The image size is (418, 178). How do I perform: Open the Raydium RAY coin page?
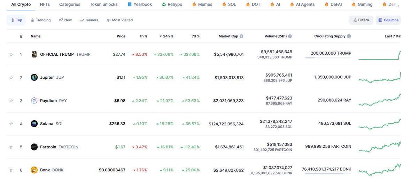tap(53, 101)
